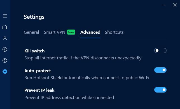Open help question mark icon
Viewport: 180px width, 109px height.
click(x=5, y=60)
